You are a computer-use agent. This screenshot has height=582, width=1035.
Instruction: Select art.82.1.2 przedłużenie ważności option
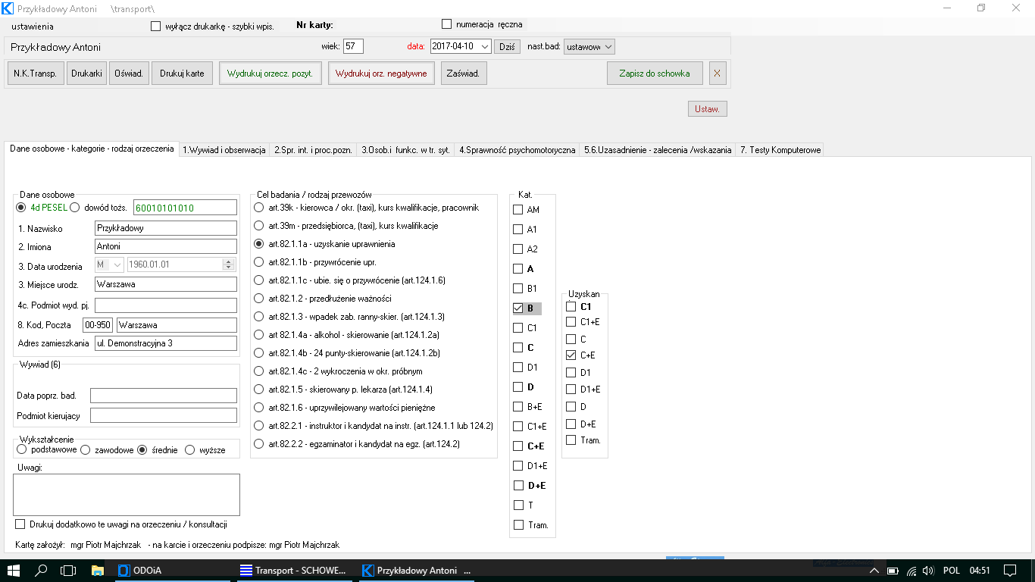260,299
